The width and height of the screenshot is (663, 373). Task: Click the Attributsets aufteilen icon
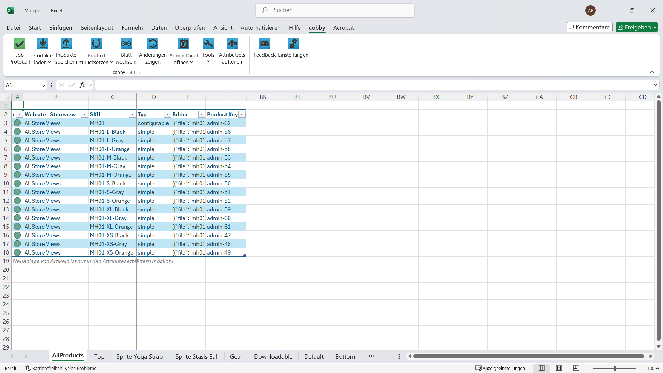tap(232, 44)
